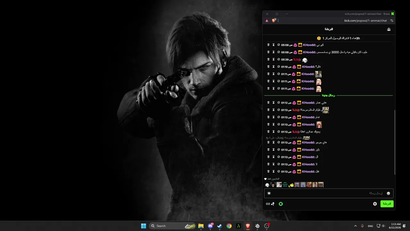The image size is (410, 231).
Task: Timeout KHoodd on the 05:09 message
Action: tap(274, 52)
